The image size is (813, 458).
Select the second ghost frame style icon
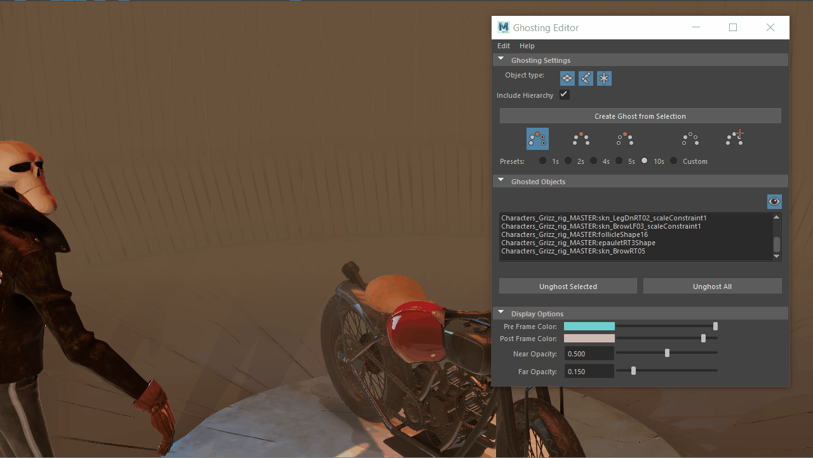click(x=581, y=138)
